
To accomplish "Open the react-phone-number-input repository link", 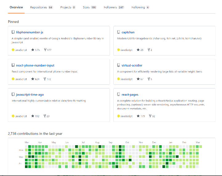I will pos(35,65).
